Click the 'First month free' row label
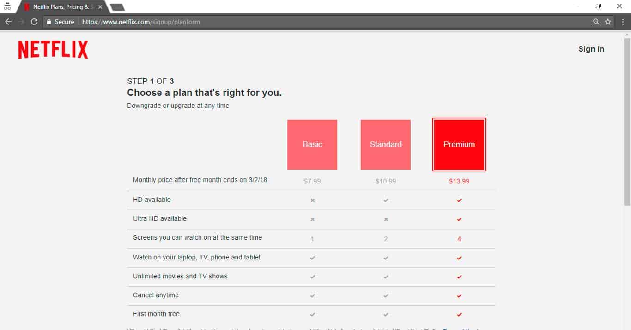This screenshot has width=631, height=330. [x=156, y=314]
